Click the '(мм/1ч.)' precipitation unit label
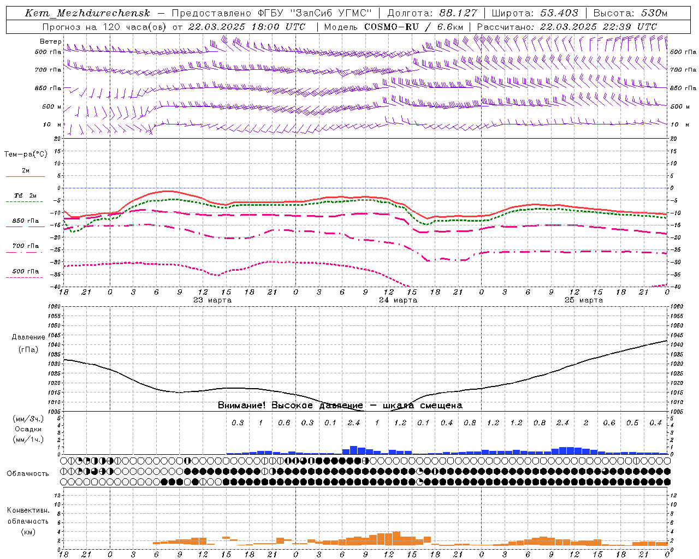 pos(28,439)
